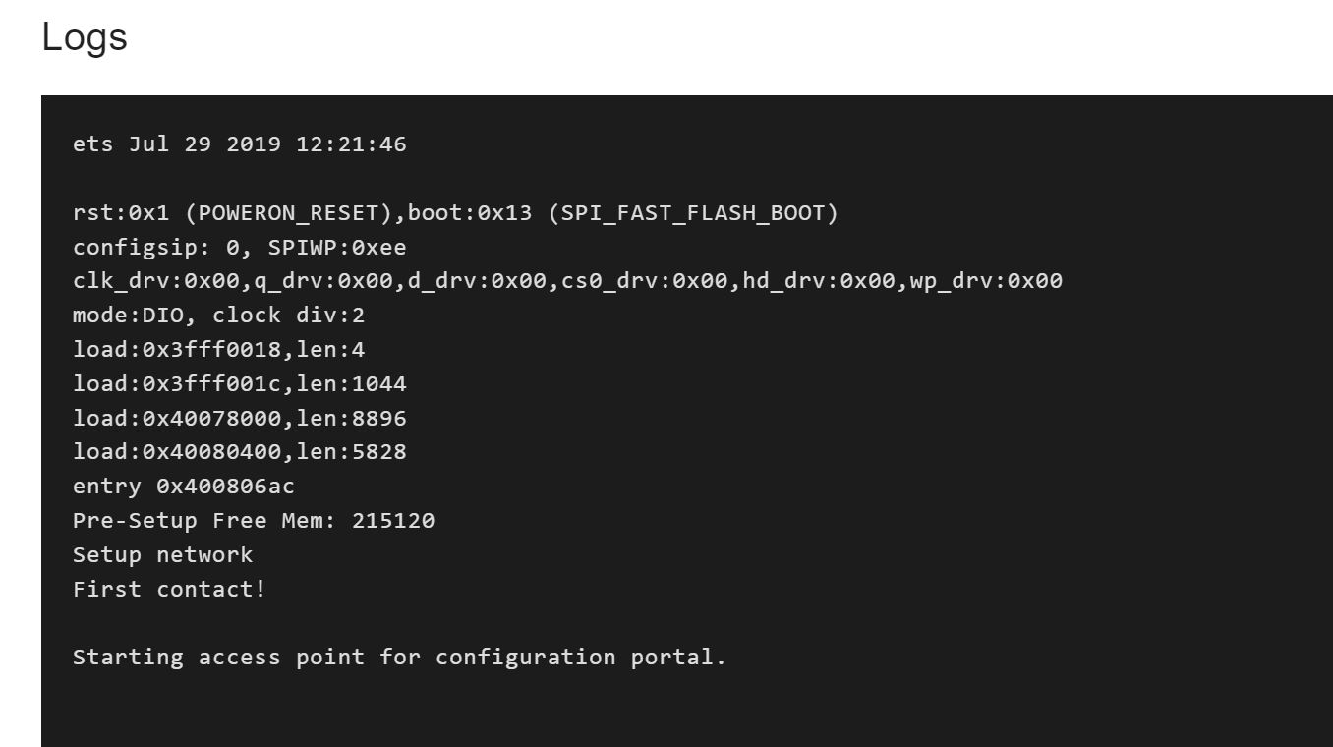Click the Setup network log line
The height and width of the screenshot is (747, 1333).
click(x=162, y=554)
